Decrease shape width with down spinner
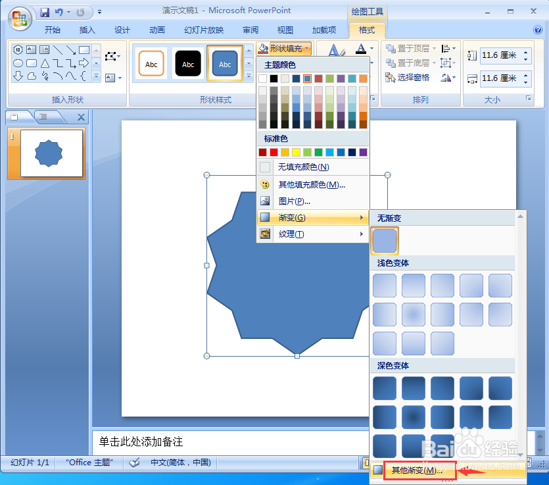Screen dimensions: 549x485 [x=525, y=82]
